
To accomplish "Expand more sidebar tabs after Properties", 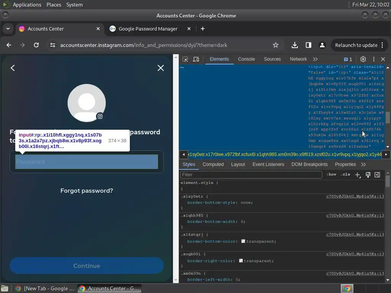I will (x=364, y=164).
